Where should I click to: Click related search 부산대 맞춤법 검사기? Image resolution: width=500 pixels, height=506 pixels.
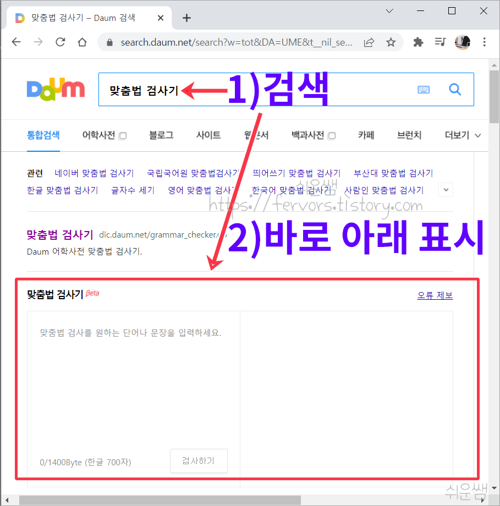(393, 173)
